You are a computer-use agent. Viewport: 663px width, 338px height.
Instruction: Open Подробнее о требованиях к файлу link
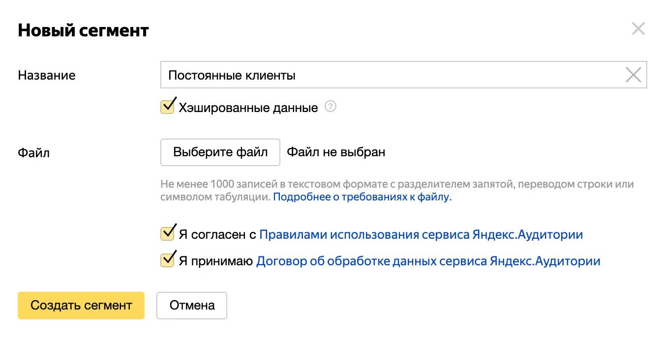tap(362, 197)
